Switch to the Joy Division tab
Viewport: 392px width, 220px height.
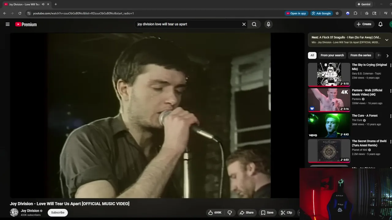tap(24, 4)
